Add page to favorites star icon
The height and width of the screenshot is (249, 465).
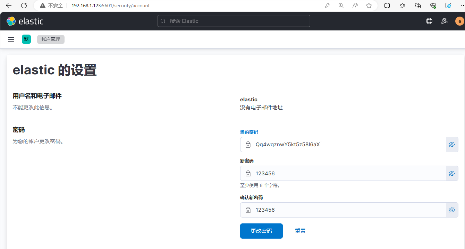coord(369,6)
